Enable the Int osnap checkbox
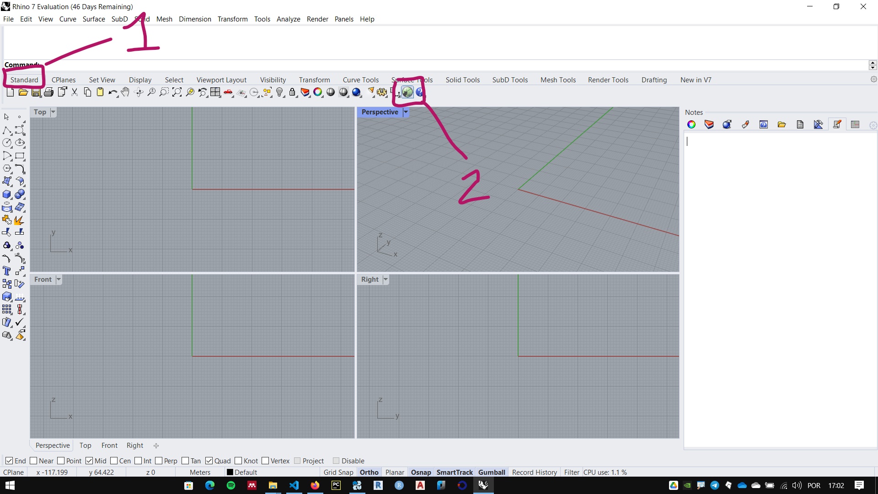Screen dimensions: 878x494 pos(138,461)
